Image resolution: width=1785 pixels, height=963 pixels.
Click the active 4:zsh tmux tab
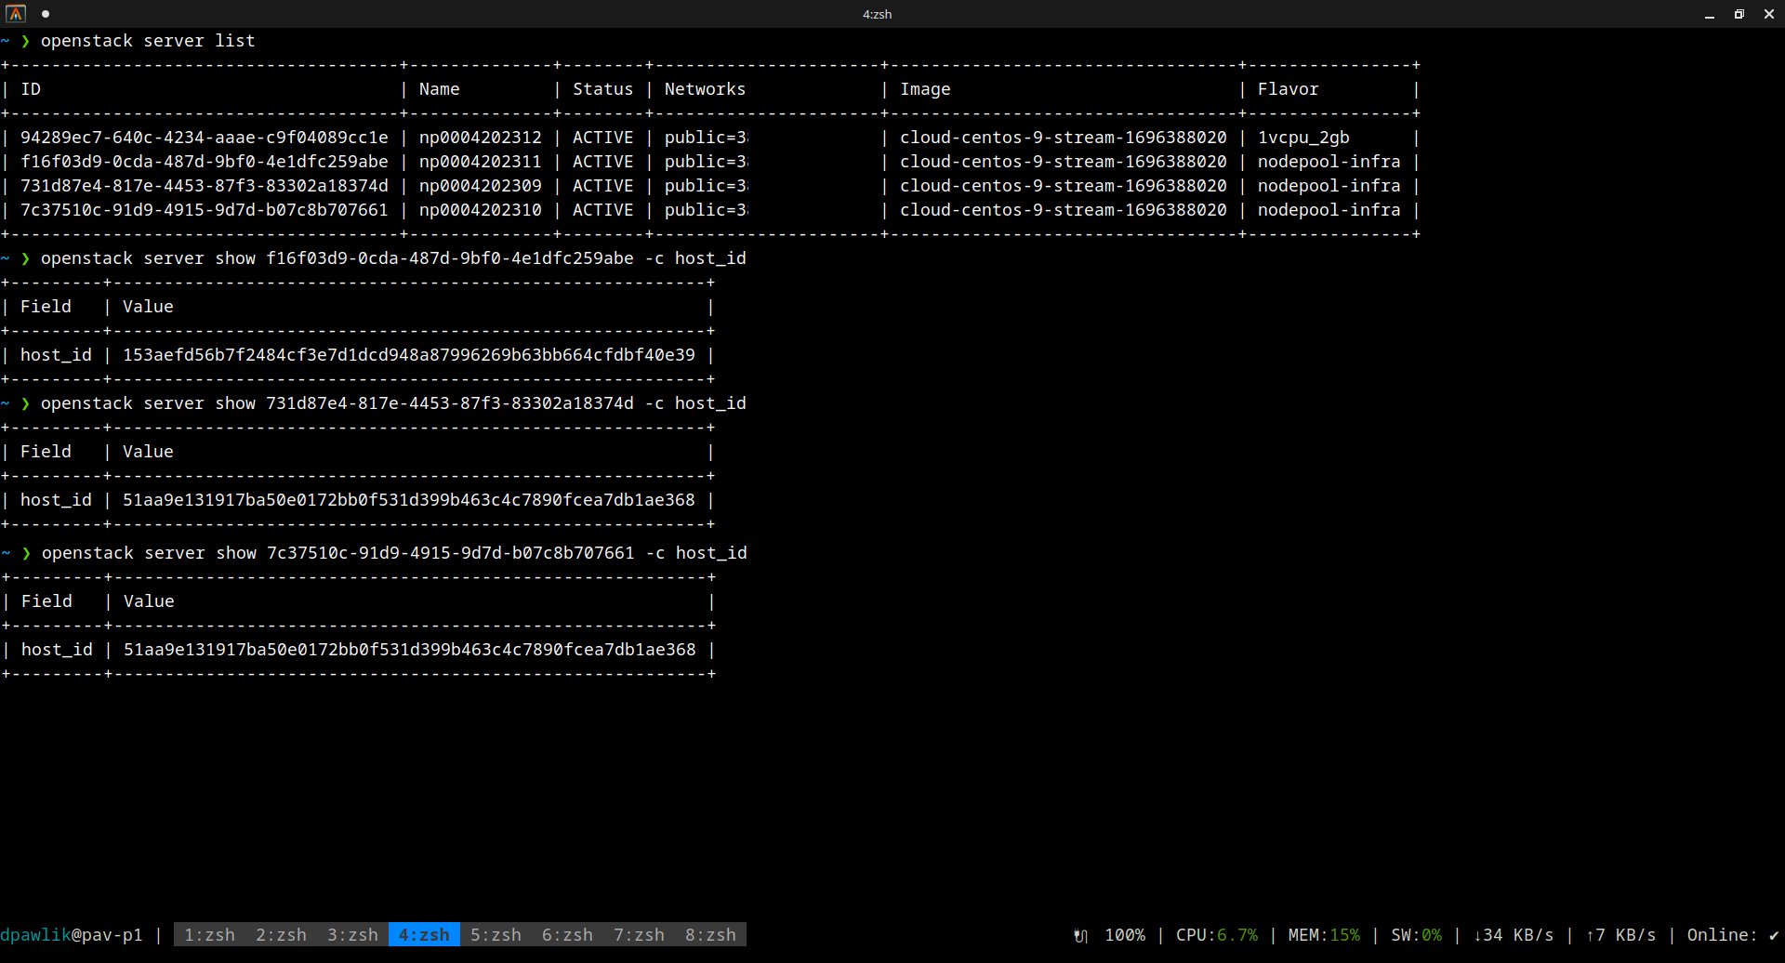click(x=424, y=935)
